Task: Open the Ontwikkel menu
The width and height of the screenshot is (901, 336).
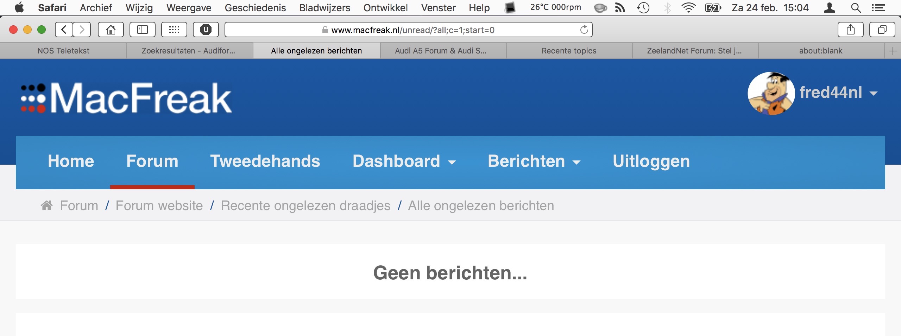Action: click(385, 8)
